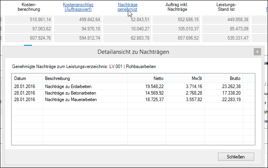Click the Netto value 14.569,92
This screenshot has height=168, width=268.
(x=154, y=93)
